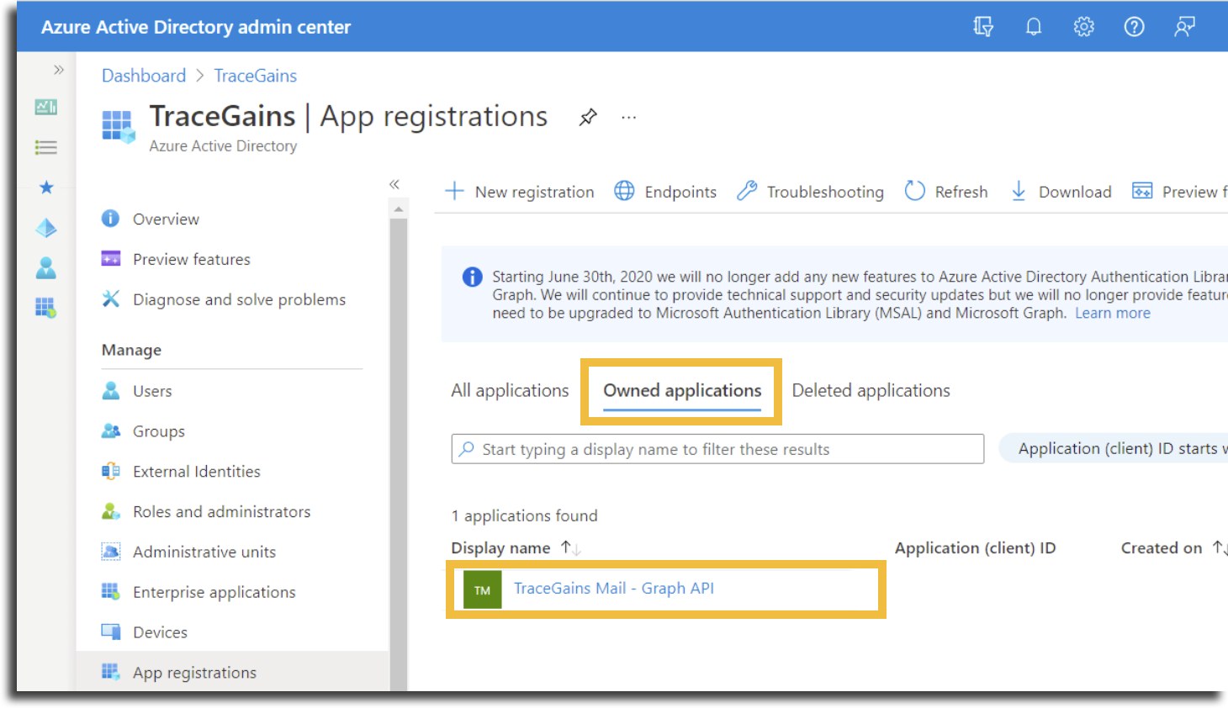Viewport: 1228px width, 708px height.
Task: Click the Diagnose wrench icon
Action: (x=110, y=299)
